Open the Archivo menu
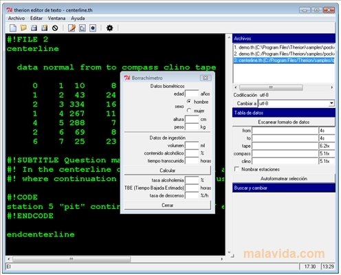 [16, 18]
